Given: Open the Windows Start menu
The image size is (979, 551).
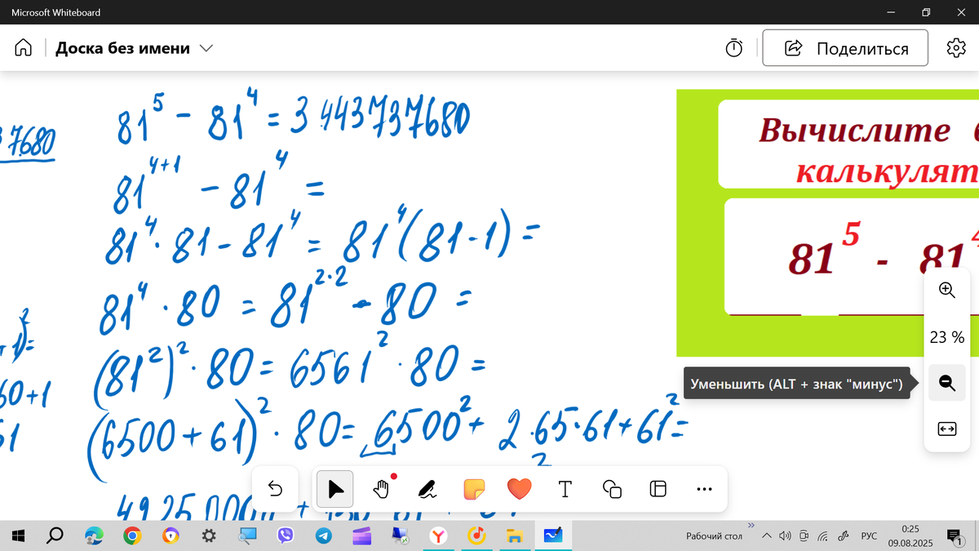Looking at the screenshot, I should (19, 535).
